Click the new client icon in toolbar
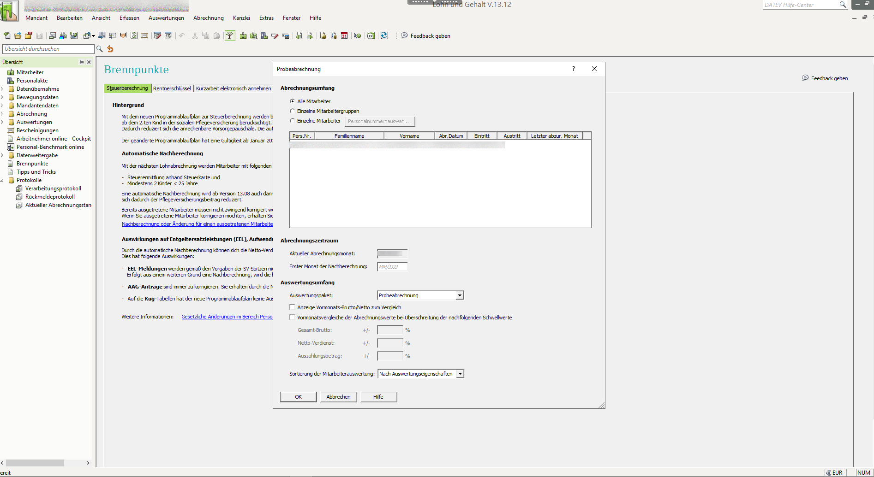Image resolution: width=874 pixels, height=477 pixels. coord(7,35)
